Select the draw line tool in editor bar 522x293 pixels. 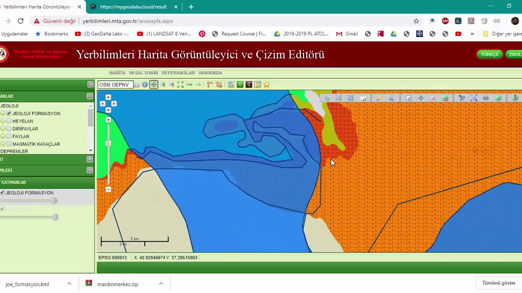[x=338, y=98]
